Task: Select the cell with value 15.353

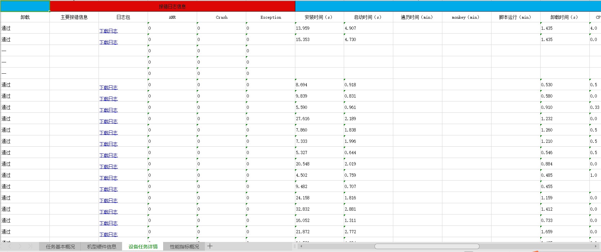Action: (x=320, y=39)
